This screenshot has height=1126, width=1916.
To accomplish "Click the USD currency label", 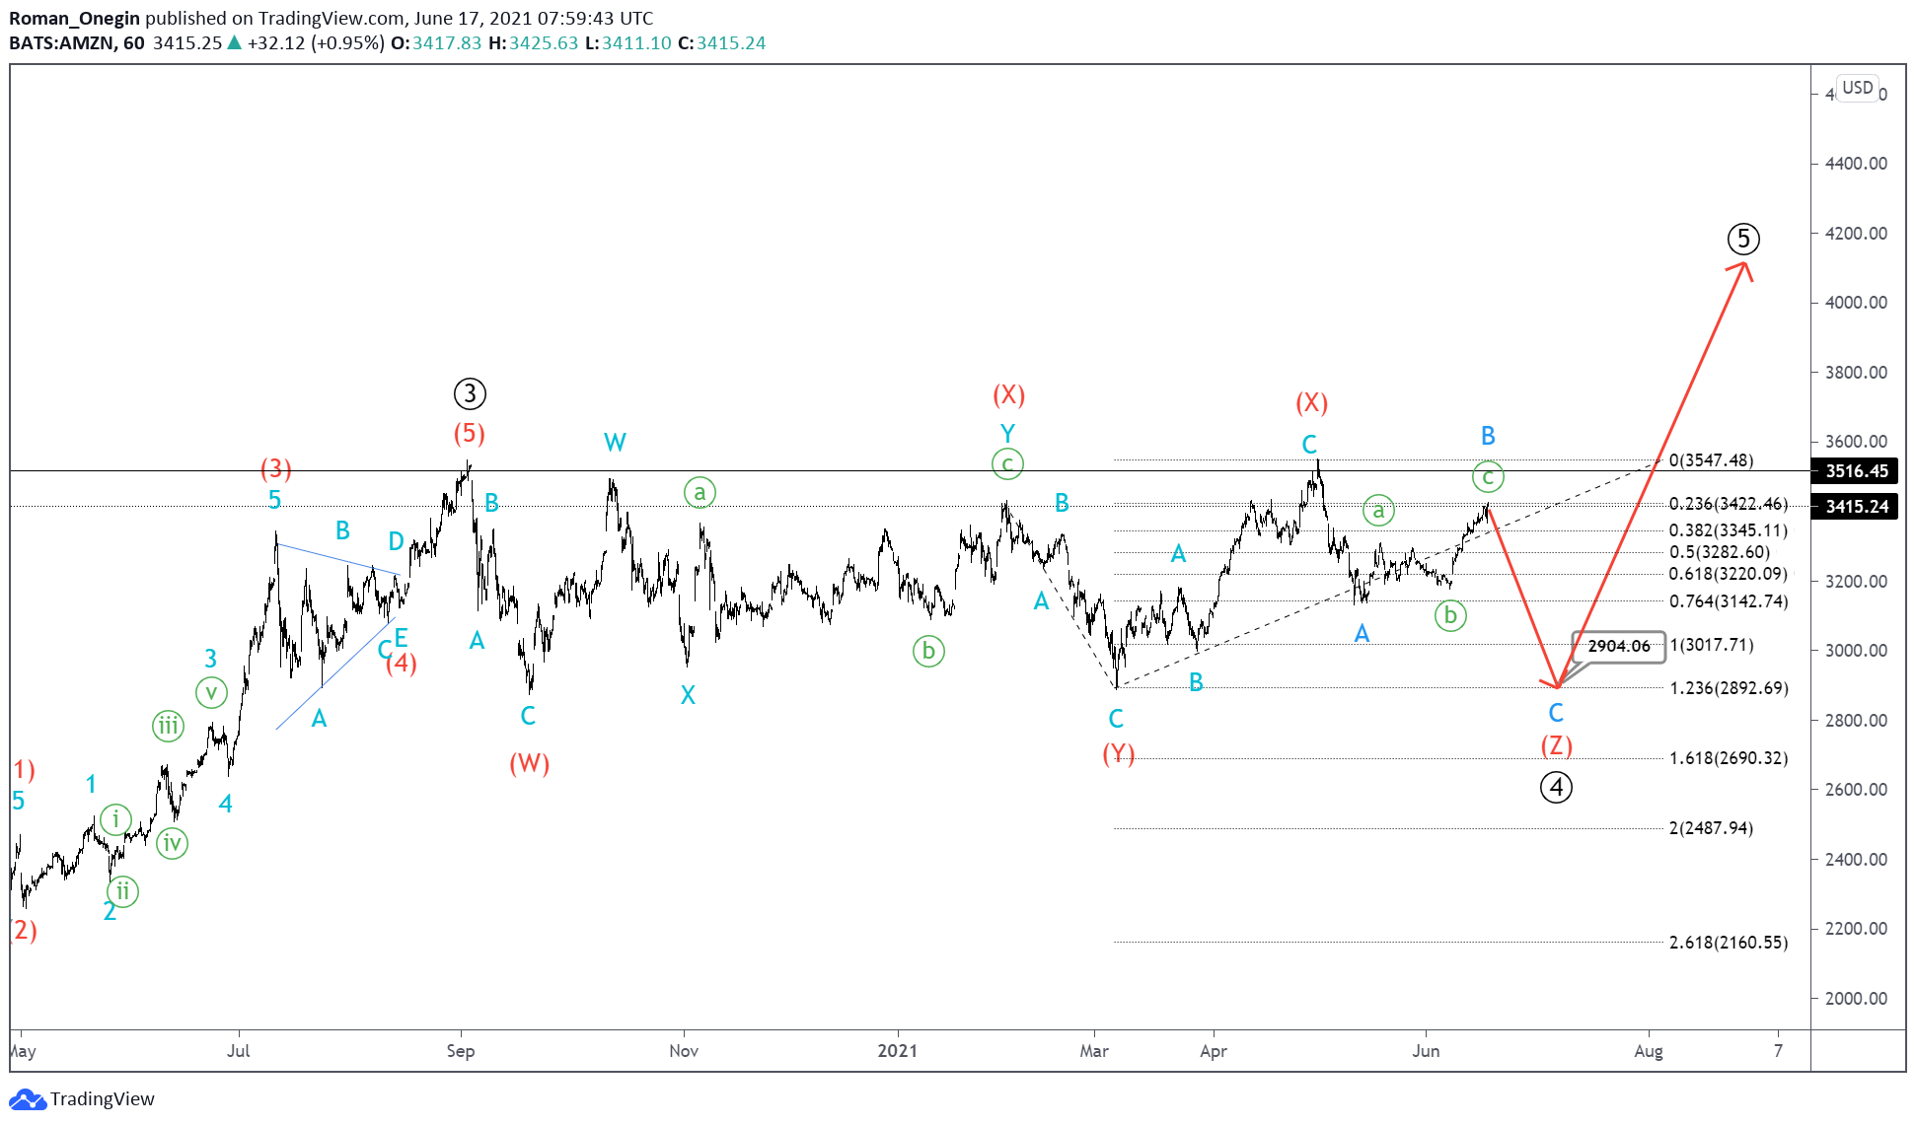I will [x=1857, y=88].
